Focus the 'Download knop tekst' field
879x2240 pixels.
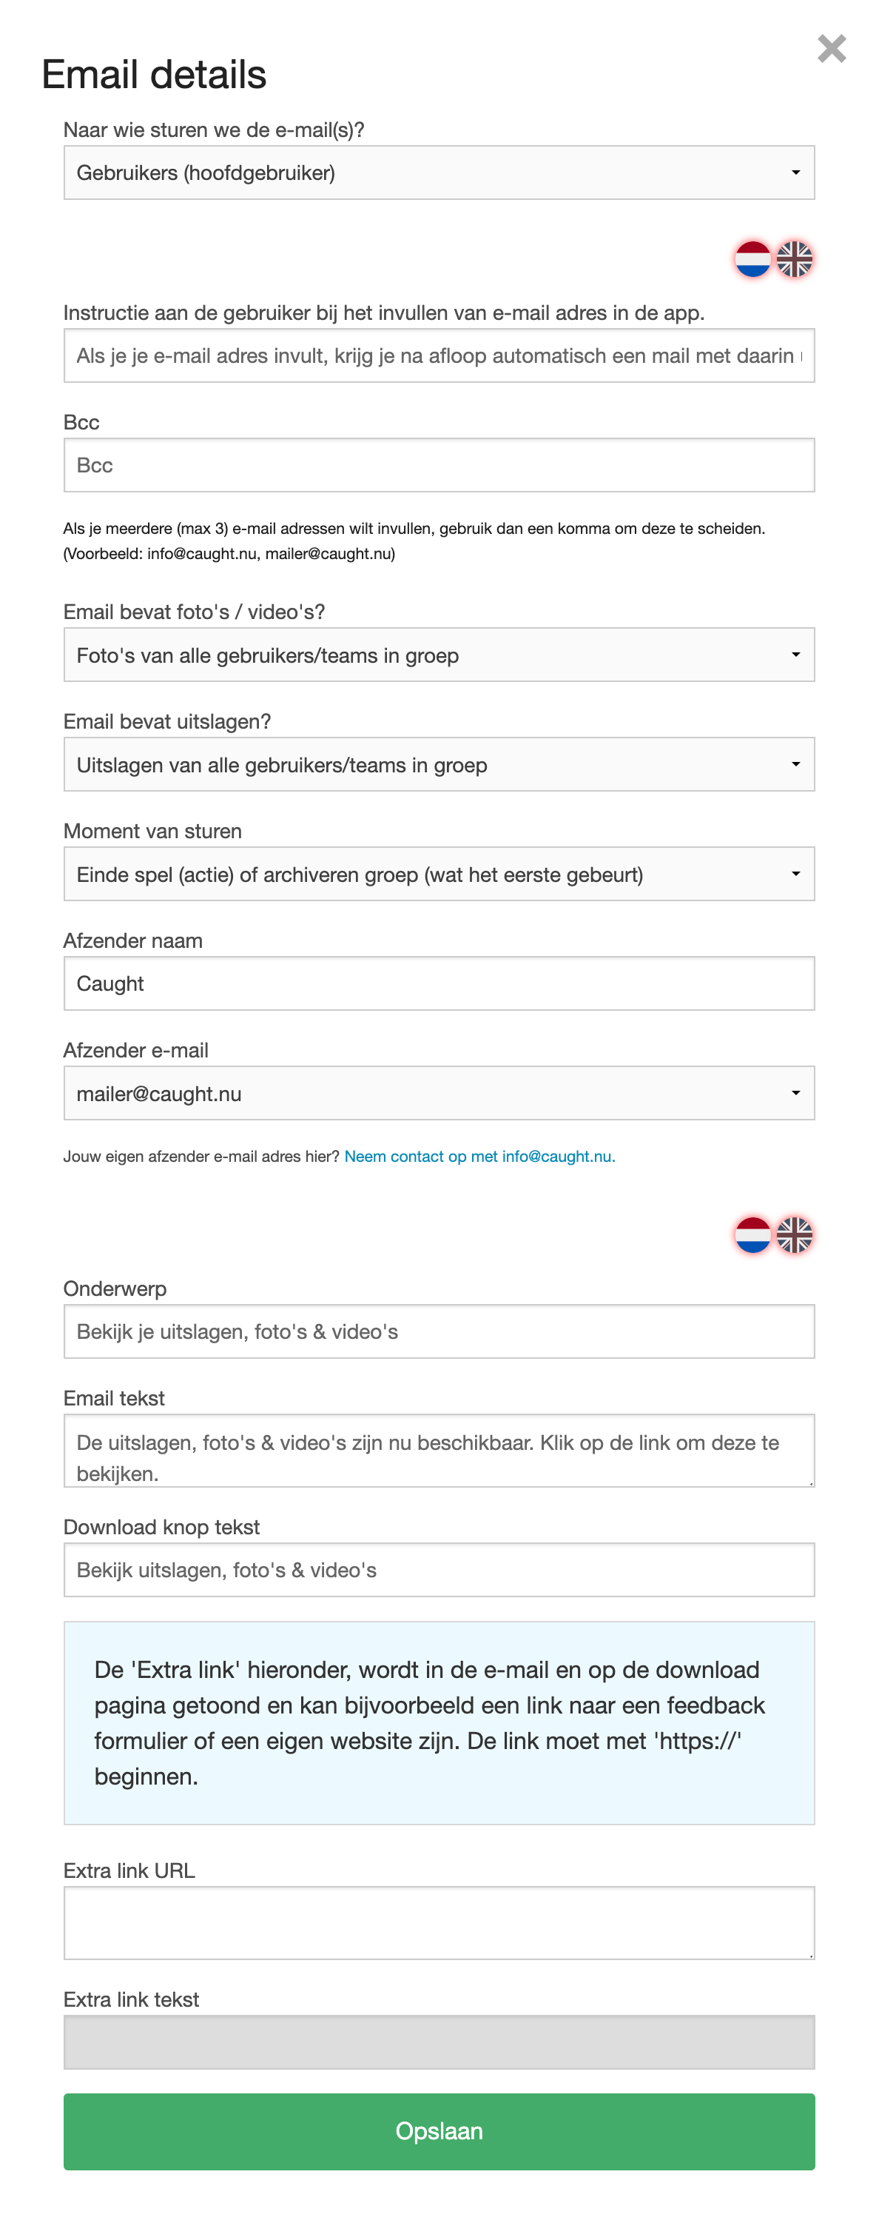[x=439, y=1570]
